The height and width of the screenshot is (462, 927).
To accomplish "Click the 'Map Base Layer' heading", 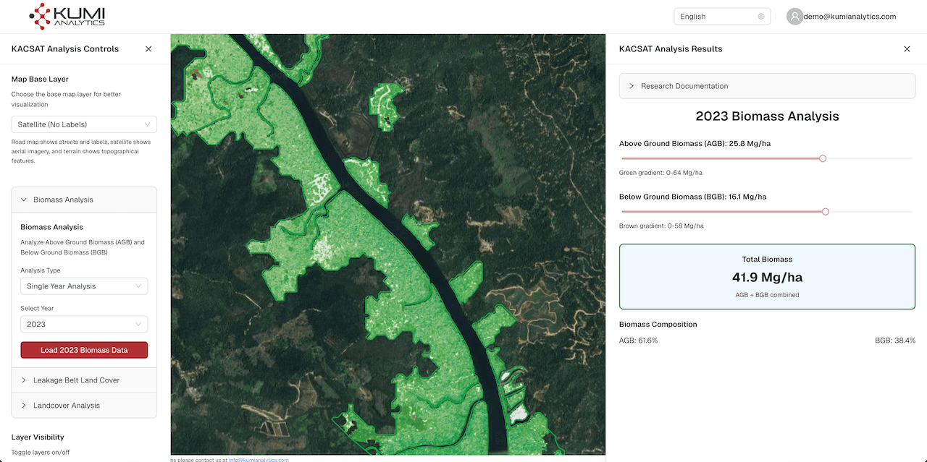I will click(x=40, y=79).
